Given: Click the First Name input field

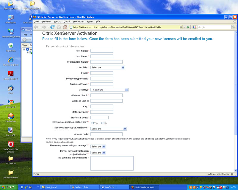Looking at the screenshot, I should click(x=102, y=51).
